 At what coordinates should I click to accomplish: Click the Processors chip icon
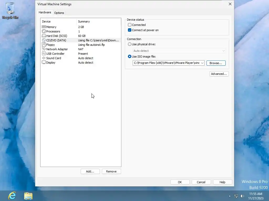pos(44,31)
